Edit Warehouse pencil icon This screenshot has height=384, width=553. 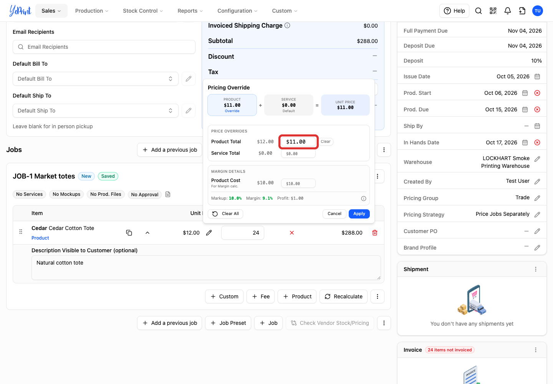pos(537,159)
